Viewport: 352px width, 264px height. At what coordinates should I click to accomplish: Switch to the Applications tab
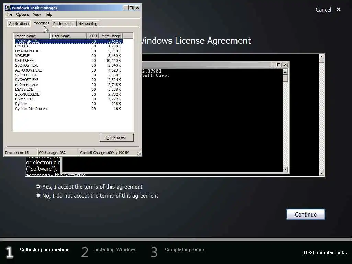point(19,24)
